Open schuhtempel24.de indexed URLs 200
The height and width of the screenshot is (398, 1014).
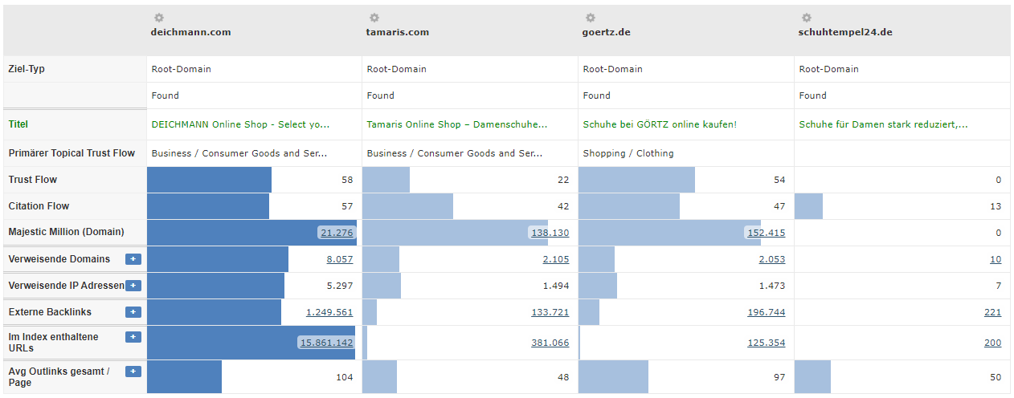[992, 343]
